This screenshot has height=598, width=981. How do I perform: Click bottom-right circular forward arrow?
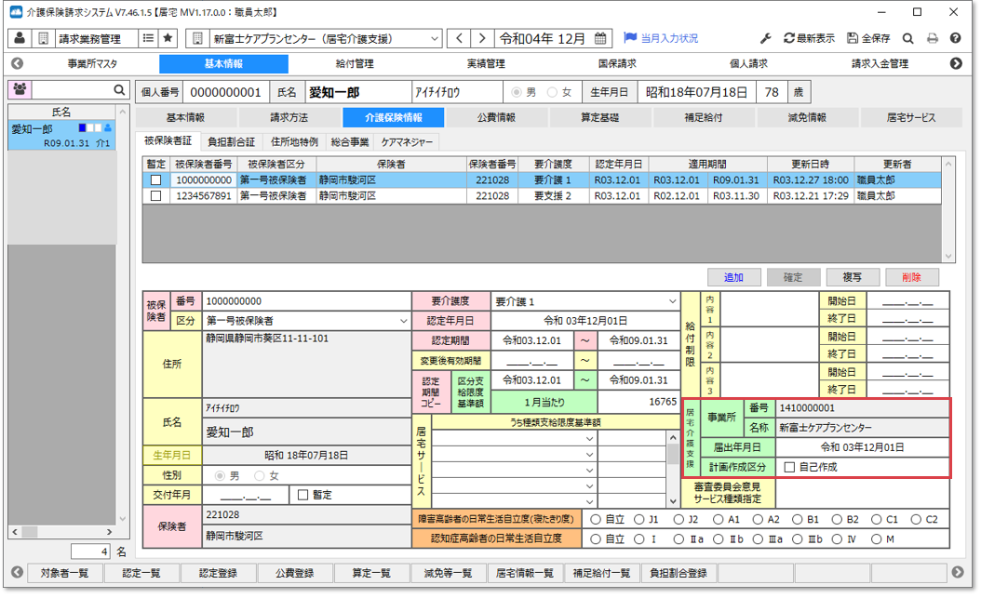click(958, 572)
